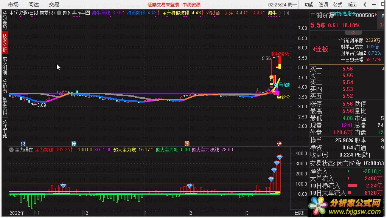
Task: Click the hand pointer signal icon on candlesticks
Action: tap(271, 78)
